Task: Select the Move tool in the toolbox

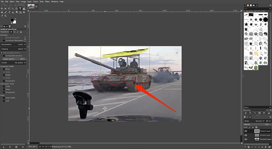Action: pos(2,9)
